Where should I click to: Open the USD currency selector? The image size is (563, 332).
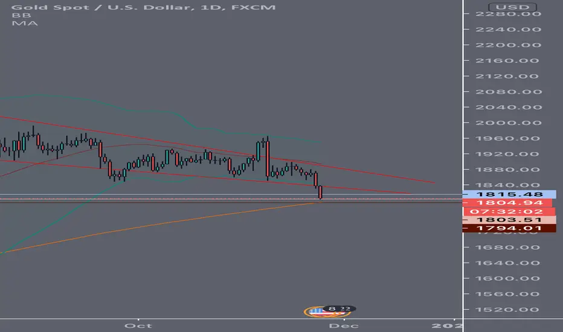tap(512, 7)
